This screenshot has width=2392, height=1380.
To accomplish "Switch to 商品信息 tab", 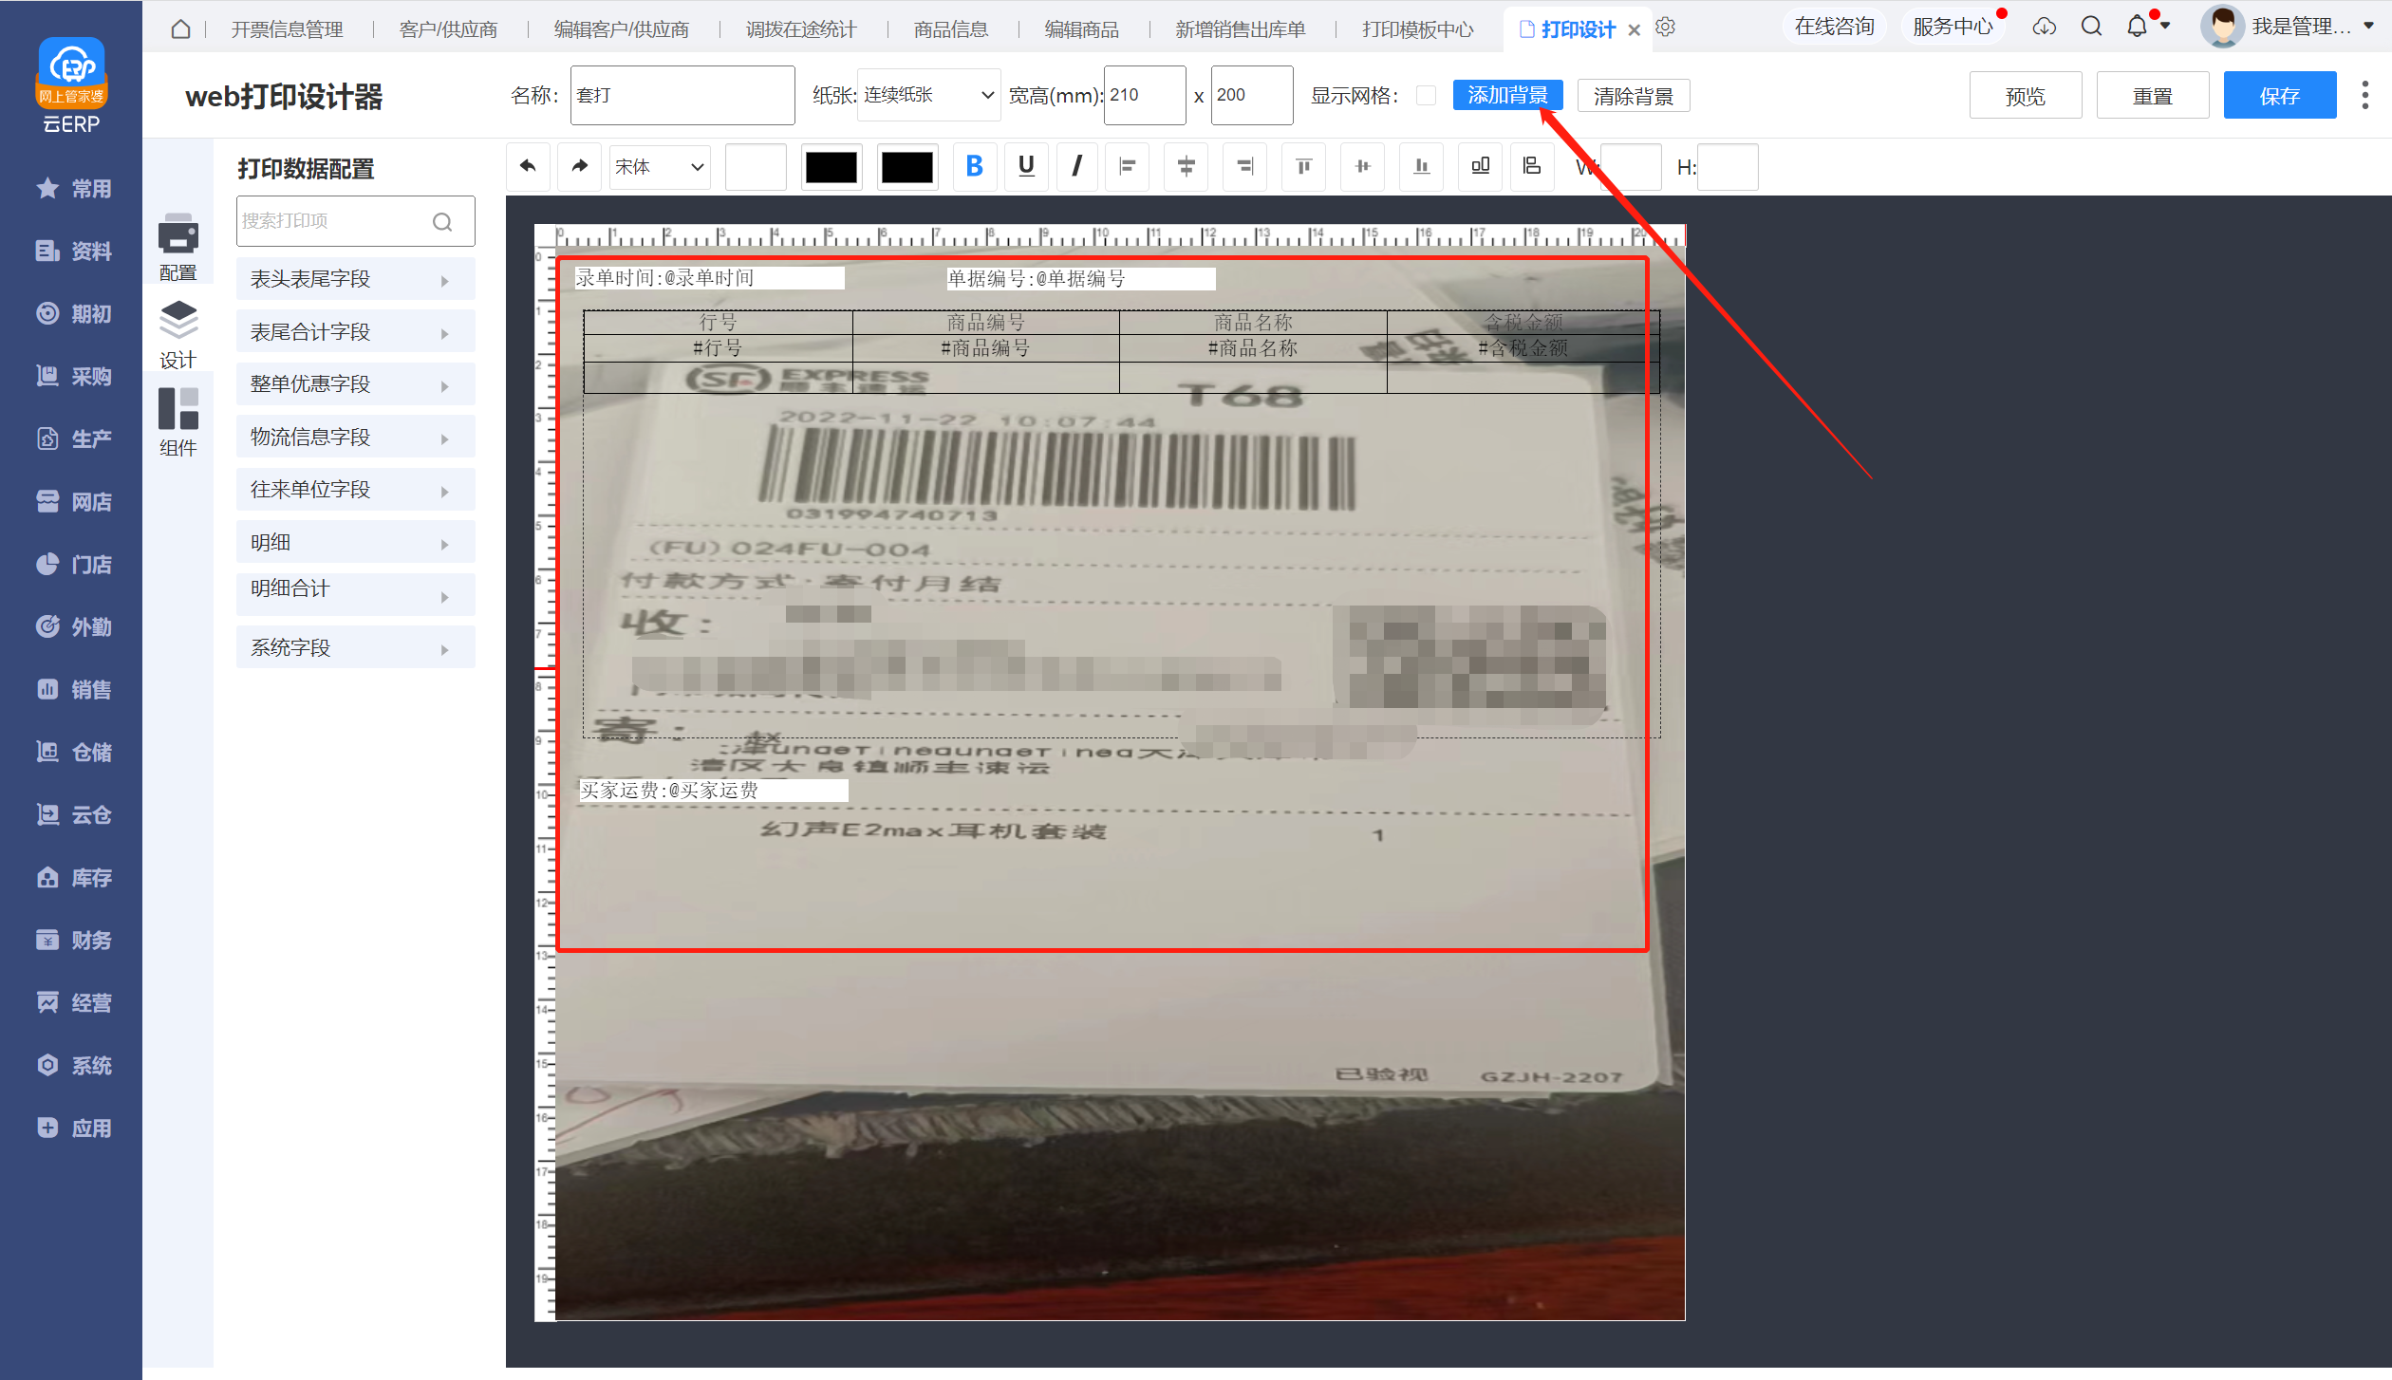I will click(951, 29).
